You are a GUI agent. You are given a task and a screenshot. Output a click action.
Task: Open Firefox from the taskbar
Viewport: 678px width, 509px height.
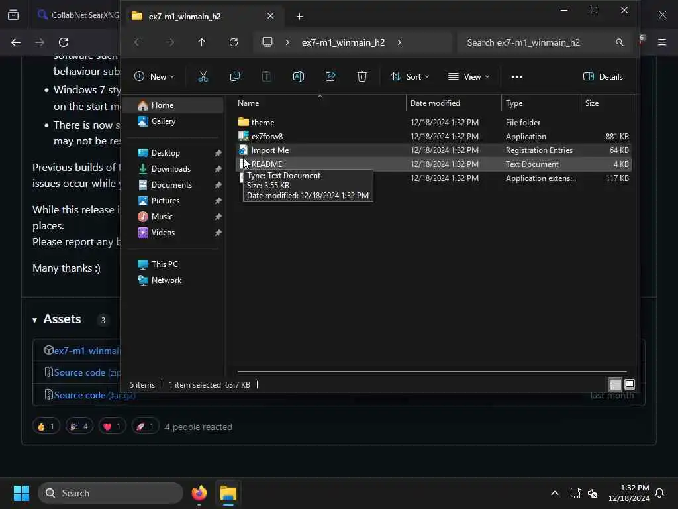199,493
